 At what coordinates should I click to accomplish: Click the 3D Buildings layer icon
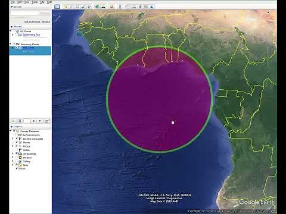tap(20, 154)
